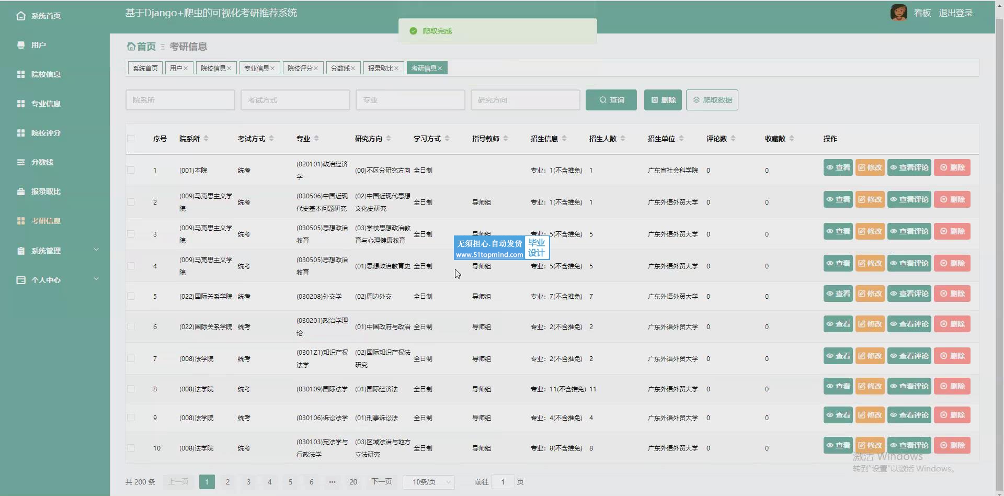Screen dimensions: 1004x496
Task: Sort by 收藏数 column arrows
Action: tap(792, 139)
